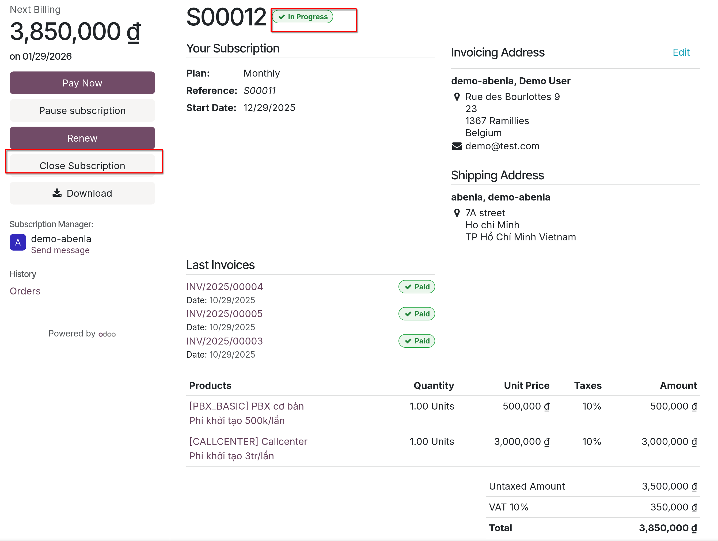
Task: Click the Last Invoices heading
Action: pos(221,265)
